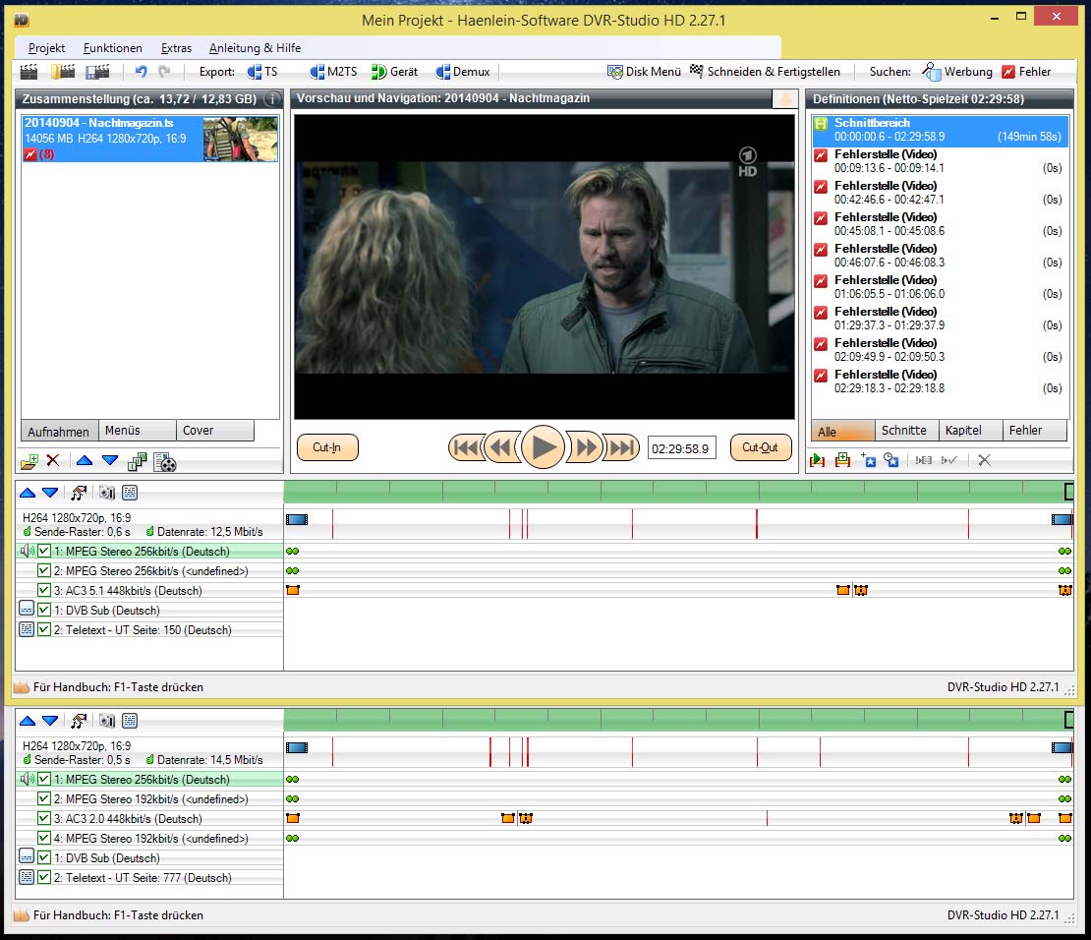Click the info icon beside Zusammenstellung header
1091x940 pixels.
[271, 99]
